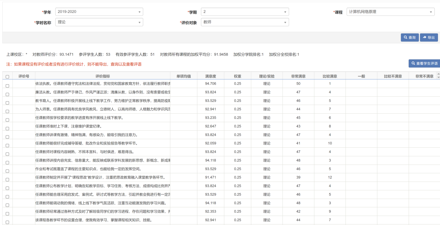Screen dimensions: 440x225
Task: Toggle the select-all checkbox in table header
Action: [x=7, y=77]
